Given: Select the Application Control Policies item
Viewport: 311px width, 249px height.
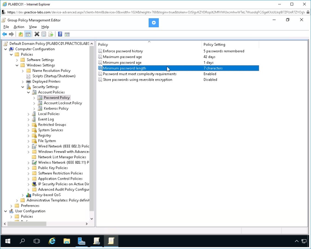Looking at the screenshot, I should [x=60, y=179].
